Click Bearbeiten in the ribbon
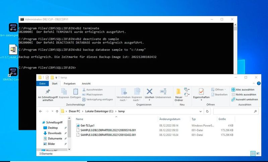Viewport: 268px width, 162px height. tap(219, 95)
